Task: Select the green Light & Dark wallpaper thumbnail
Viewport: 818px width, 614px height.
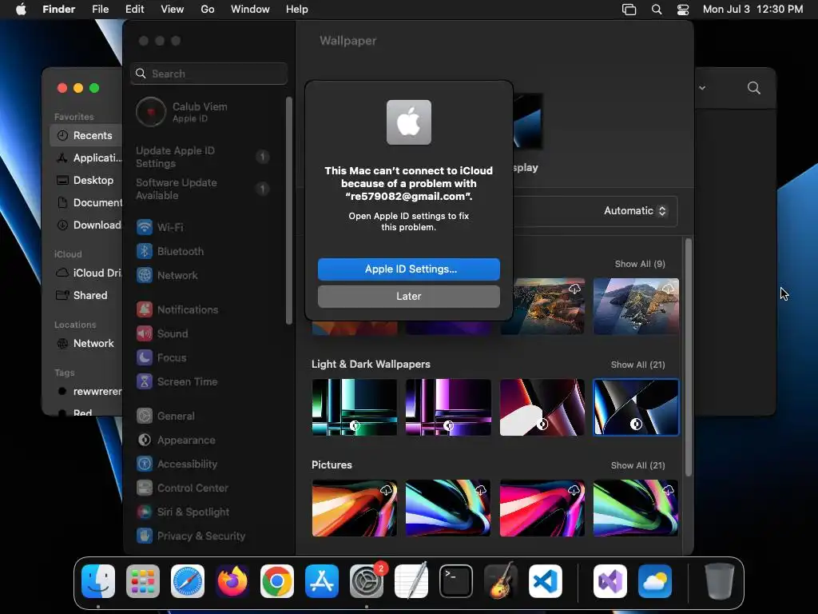Action: click(x=354, y=407)
